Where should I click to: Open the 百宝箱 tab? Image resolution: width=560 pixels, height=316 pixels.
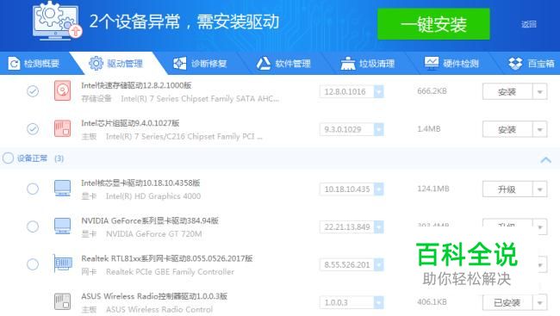pyautogui.click(x=532, y=64)
